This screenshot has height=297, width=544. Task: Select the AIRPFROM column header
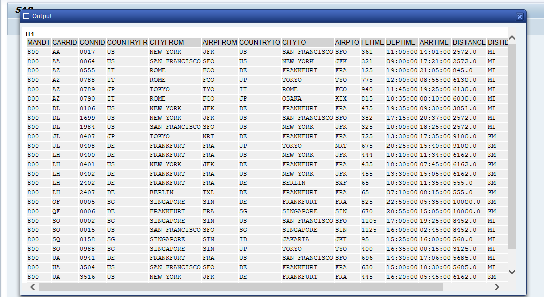pos(219,42)
